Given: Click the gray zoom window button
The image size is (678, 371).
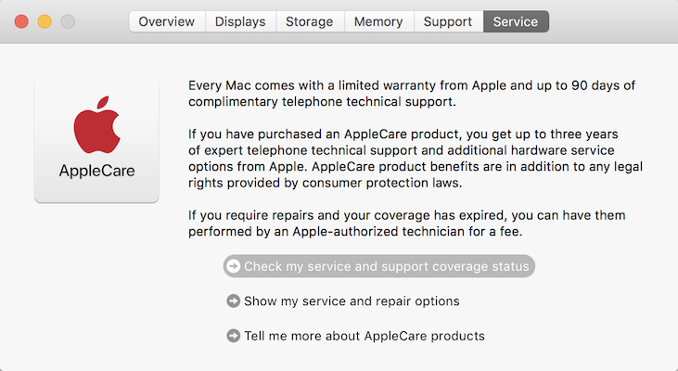Looking at the screenshot, I should [68, 21].
